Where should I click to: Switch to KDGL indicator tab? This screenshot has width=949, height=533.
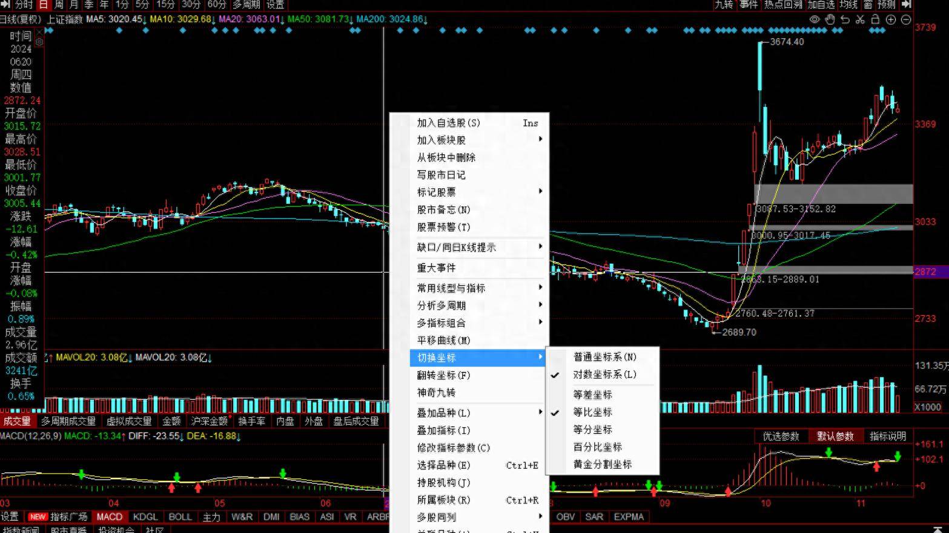(145, 517)
